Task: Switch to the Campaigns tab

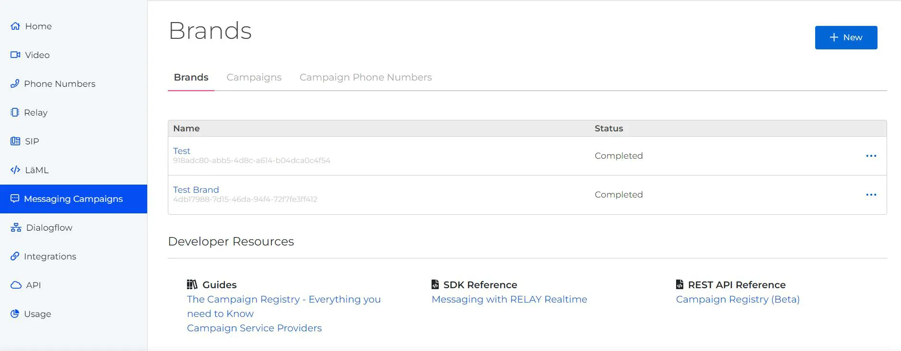Action: pos(254,77)
